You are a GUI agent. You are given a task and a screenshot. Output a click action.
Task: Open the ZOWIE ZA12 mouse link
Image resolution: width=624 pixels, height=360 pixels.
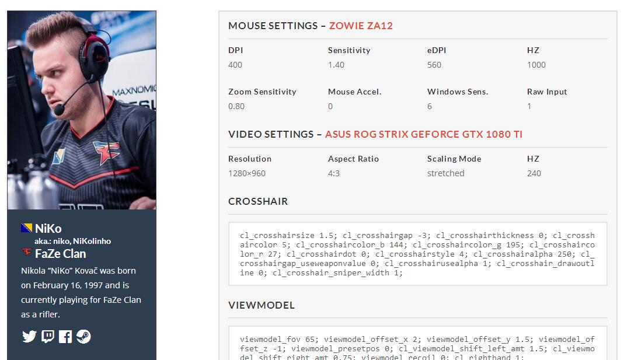click(361, 26)
